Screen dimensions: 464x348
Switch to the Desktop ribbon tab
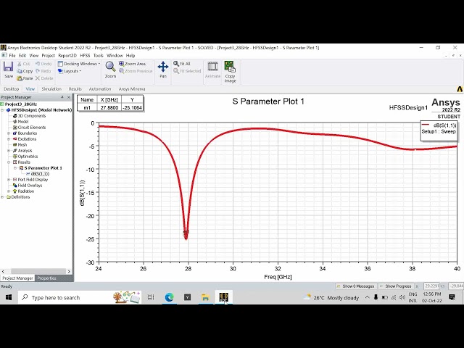pyautogui.click(x=12, y=88)
